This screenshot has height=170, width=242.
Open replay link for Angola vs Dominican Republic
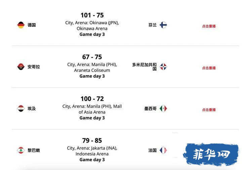click(x=209, y=68)
